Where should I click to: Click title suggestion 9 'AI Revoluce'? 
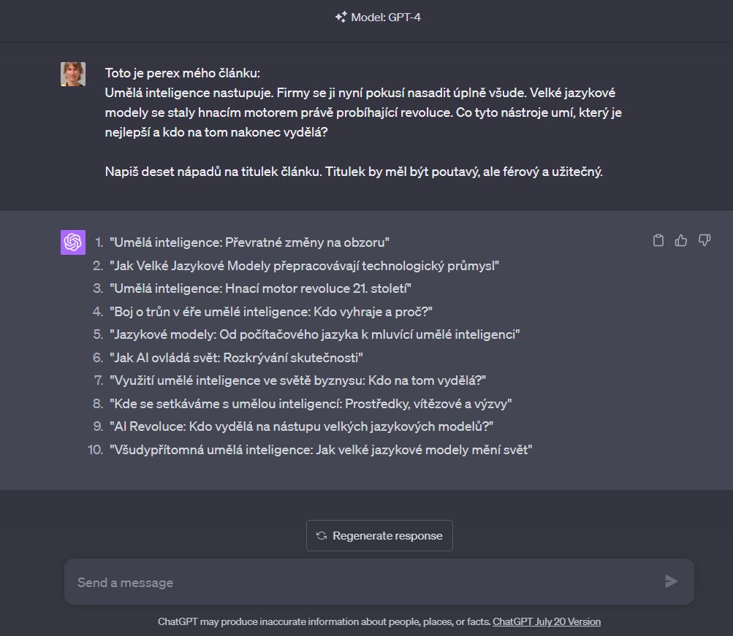coord(302,426)
